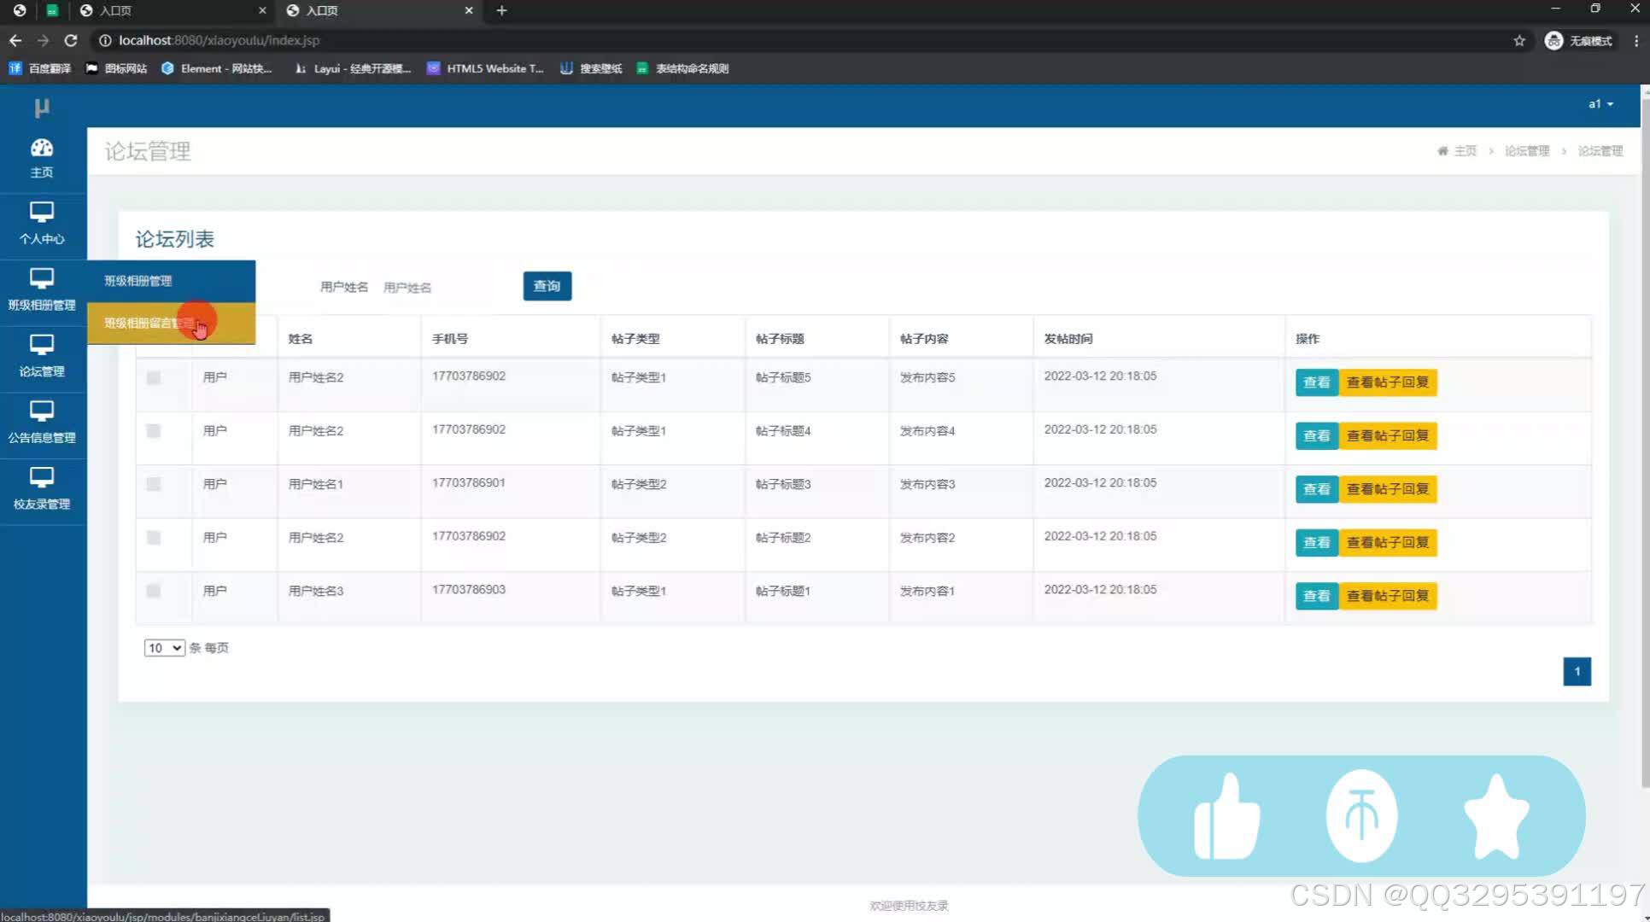Open 搜索壁纸 bookmark

point(591,68)
